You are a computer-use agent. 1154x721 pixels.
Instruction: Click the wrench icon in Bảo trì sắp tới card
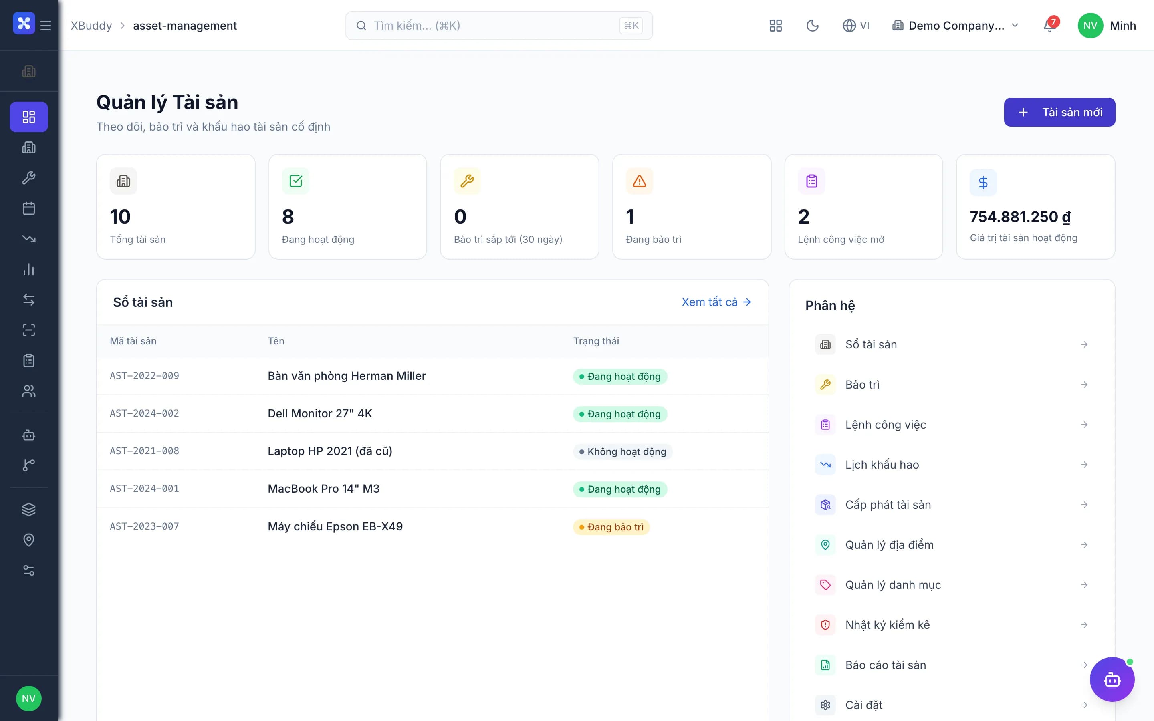(x=467, y=181)
